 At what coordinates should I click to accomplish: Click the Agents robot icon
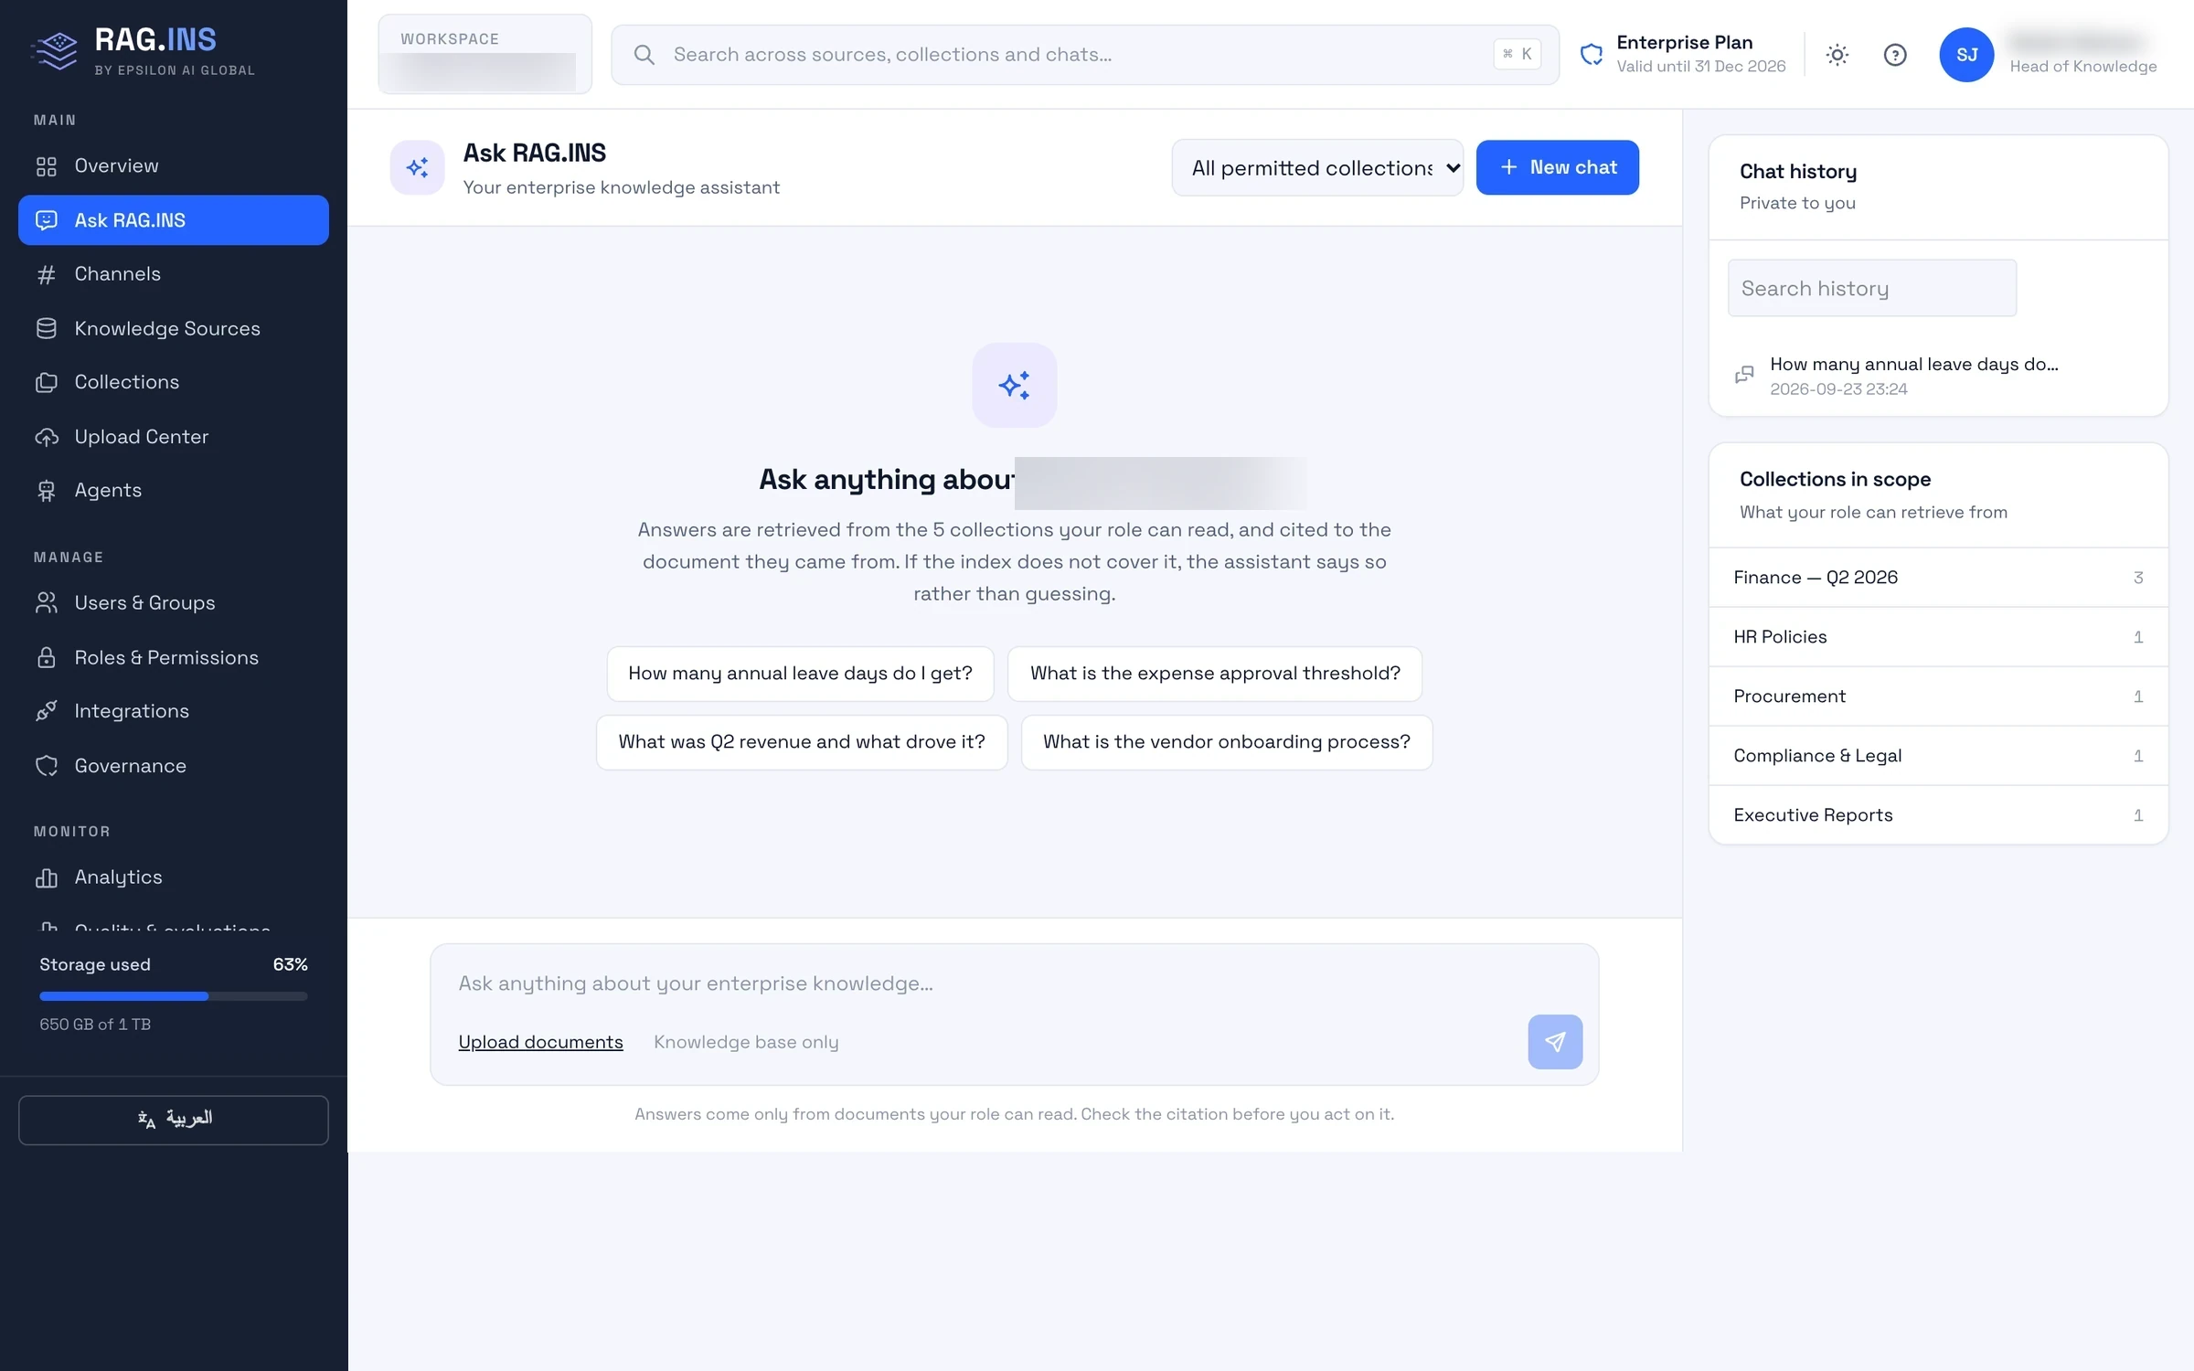(x=47, y=491)
